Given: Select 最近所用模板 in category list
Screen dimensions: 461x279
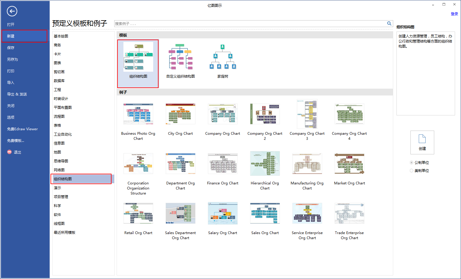Looking at the screenshot, I should 65,232.
